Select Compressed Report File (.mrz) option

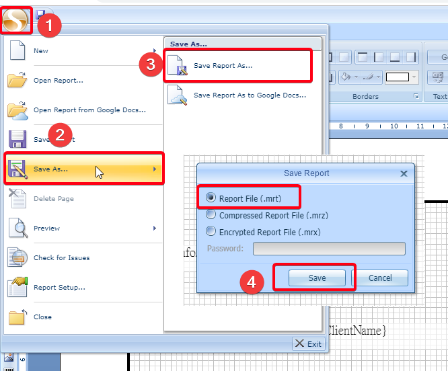pyautogui.click(x=211, y=215)
